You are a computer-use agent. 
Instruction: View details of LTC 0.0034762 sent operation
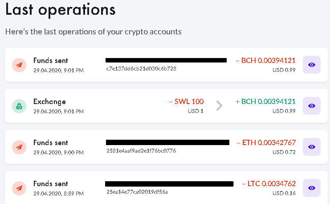coord(311,188)
